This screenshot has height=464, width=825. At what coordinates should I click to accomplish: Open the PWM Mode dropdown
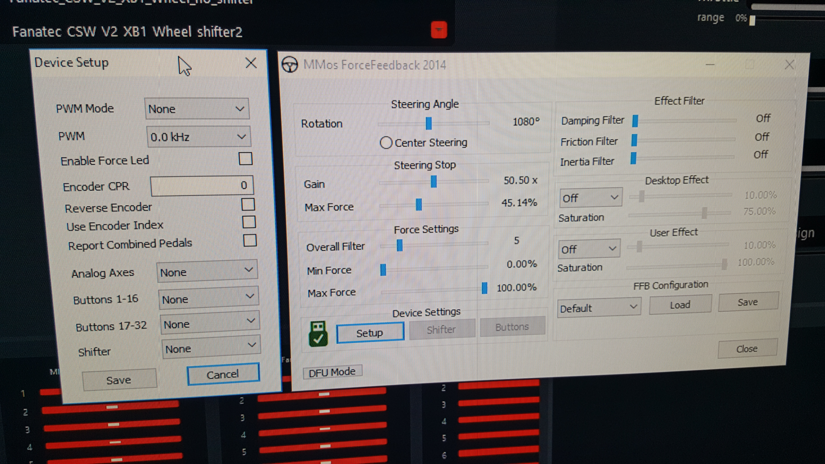coord(197,109)
